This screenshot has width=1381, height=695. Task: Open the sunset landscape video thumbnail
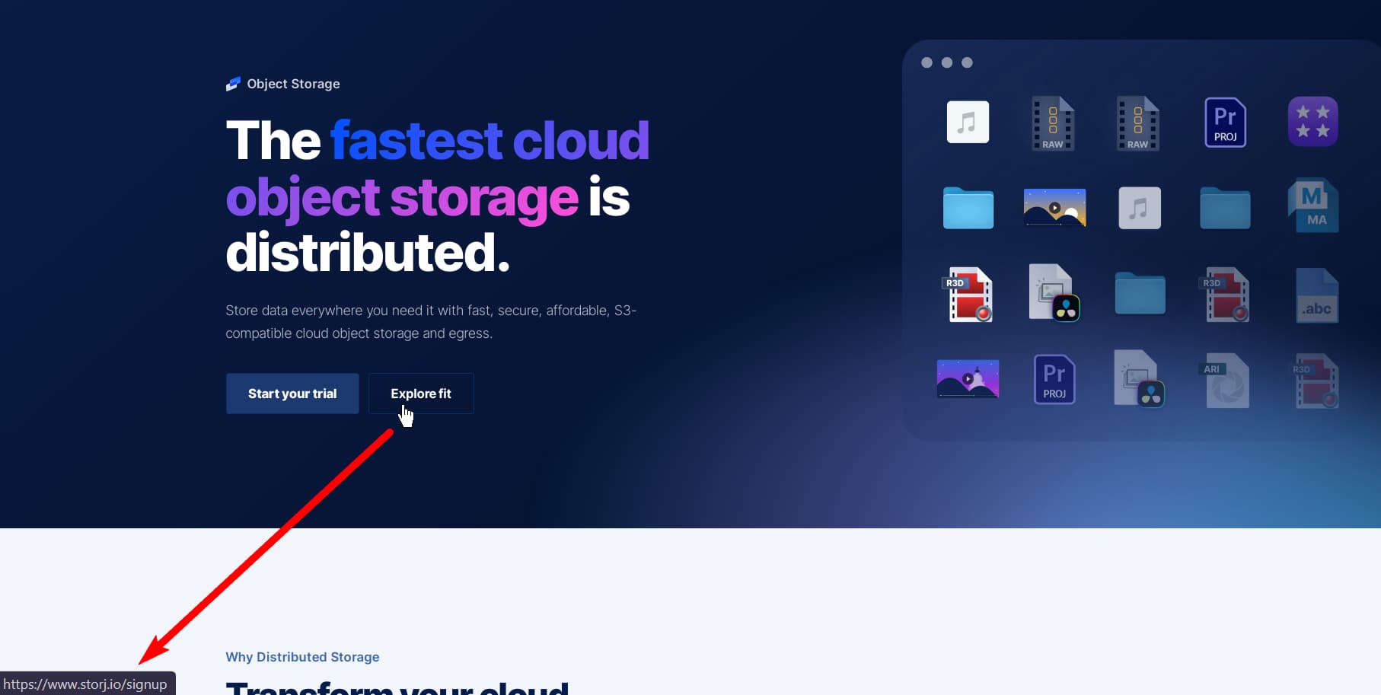1054,208
